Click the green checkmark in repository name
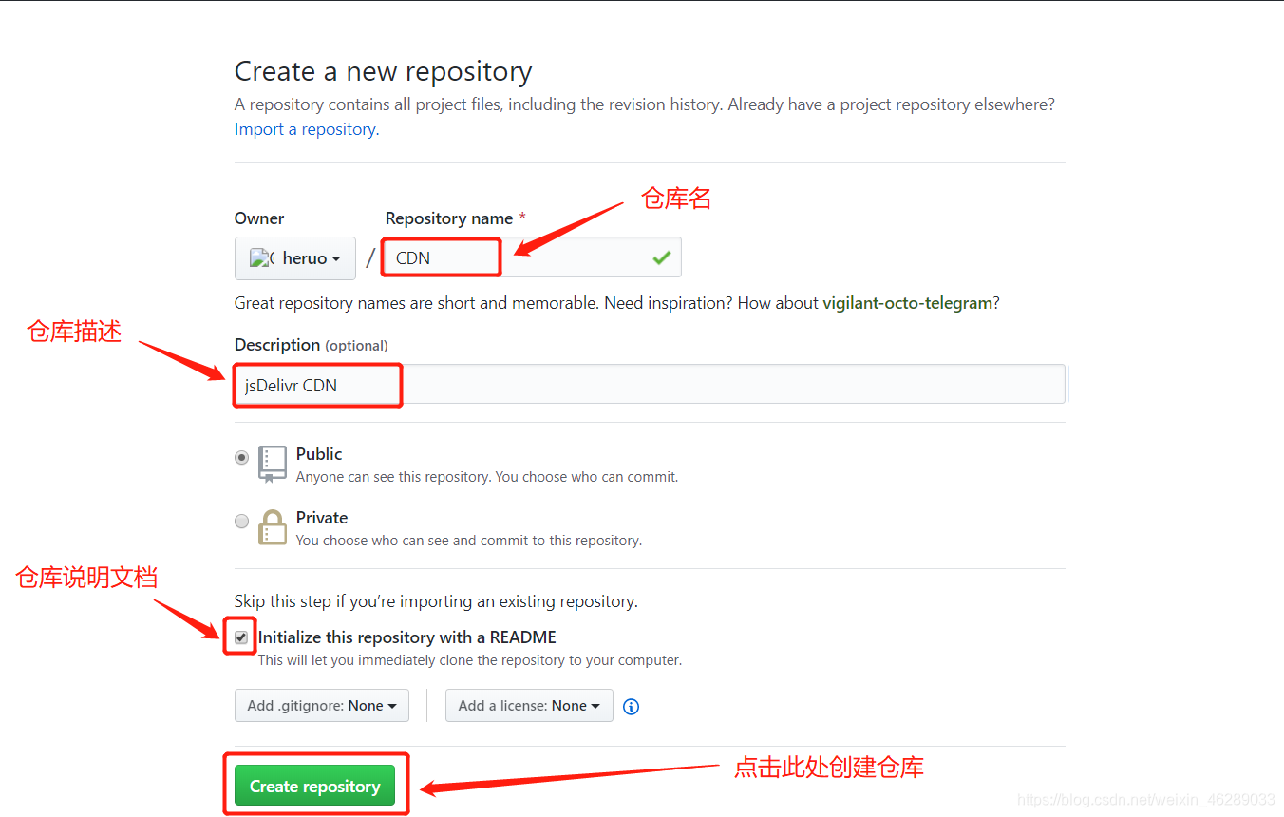 (661, 257)
